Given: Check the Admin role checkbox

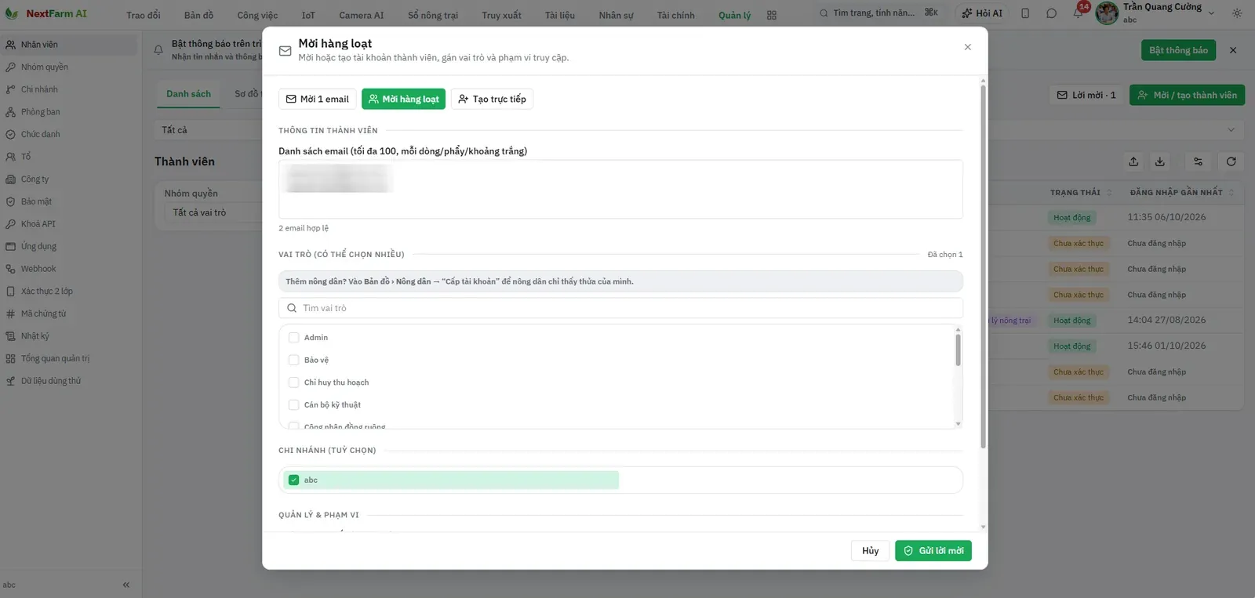Looking at the screenshot, I should tap(294, 338).
